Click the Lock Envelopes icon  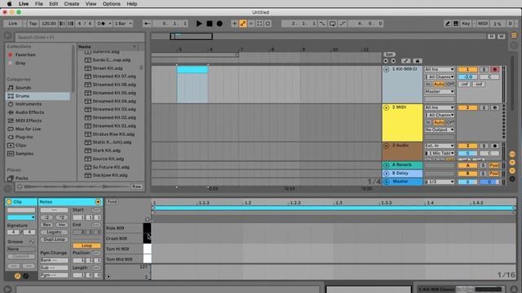[418, 61]
